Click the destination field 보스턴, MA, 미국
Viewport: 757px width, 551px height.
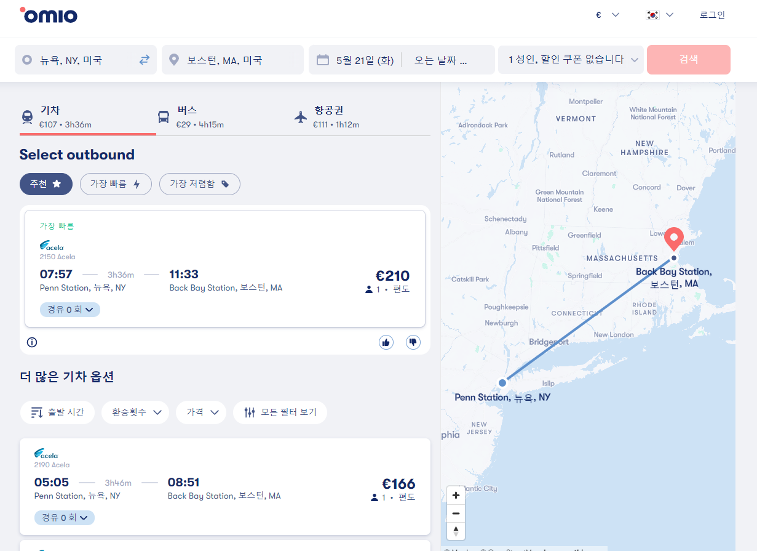pos(232,60)
